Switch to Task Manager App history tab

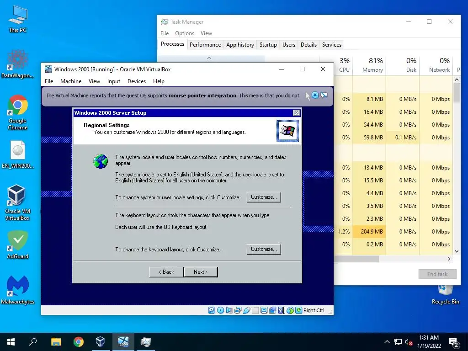tap(240, 45)
